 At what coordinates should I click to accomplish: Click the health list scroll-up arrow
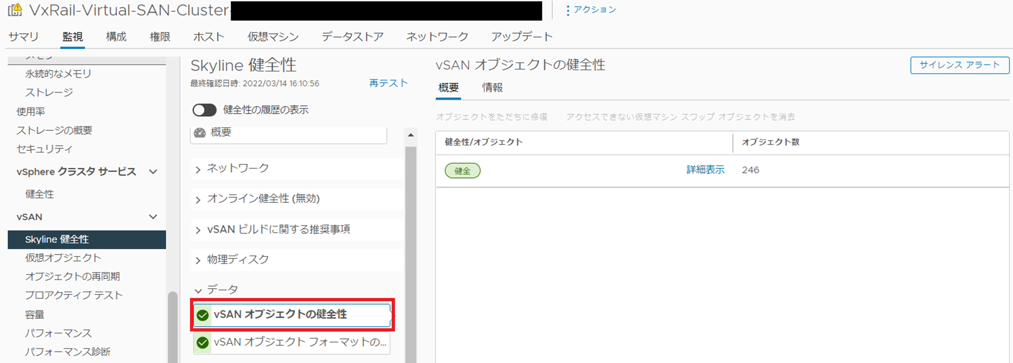[x=411, y=135]
